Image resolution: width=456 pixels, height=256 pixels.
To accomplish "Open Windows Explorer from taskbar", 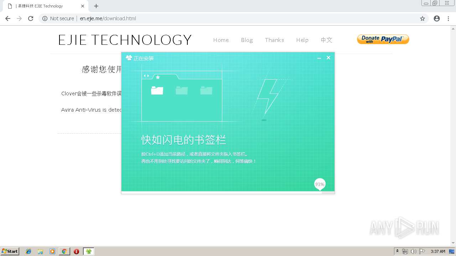I will (x=40, y=251).
